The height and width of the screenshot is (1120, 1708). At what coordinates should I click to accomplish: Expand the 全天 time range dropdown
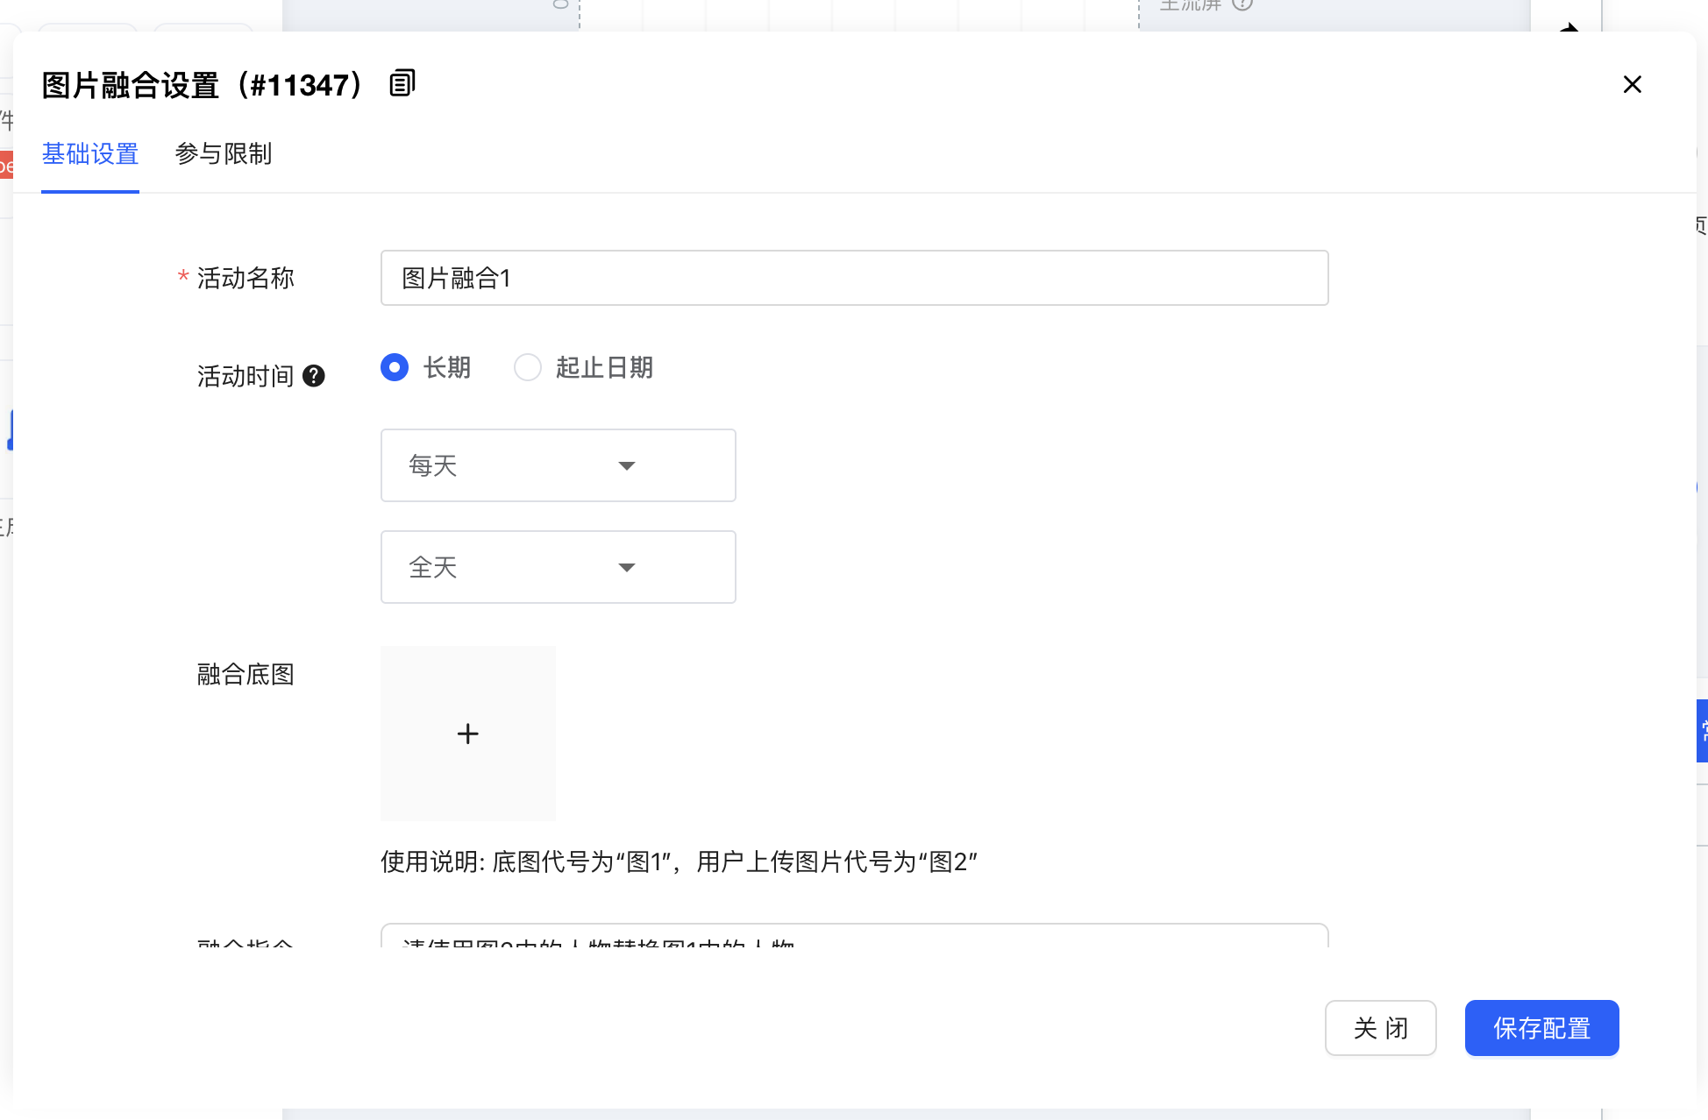558,567
